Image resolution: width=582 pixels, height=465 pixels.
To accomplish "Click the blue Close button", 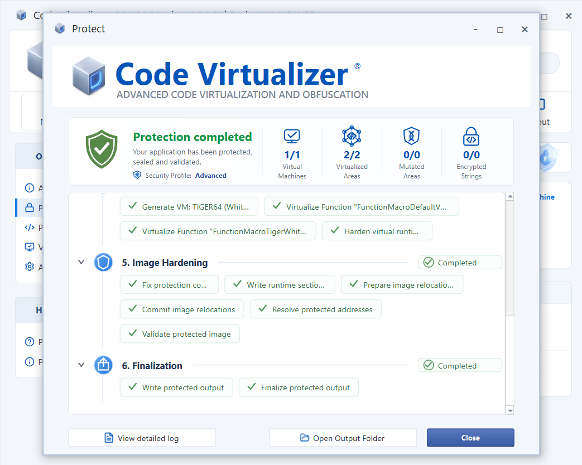I will tap(470, 438).
